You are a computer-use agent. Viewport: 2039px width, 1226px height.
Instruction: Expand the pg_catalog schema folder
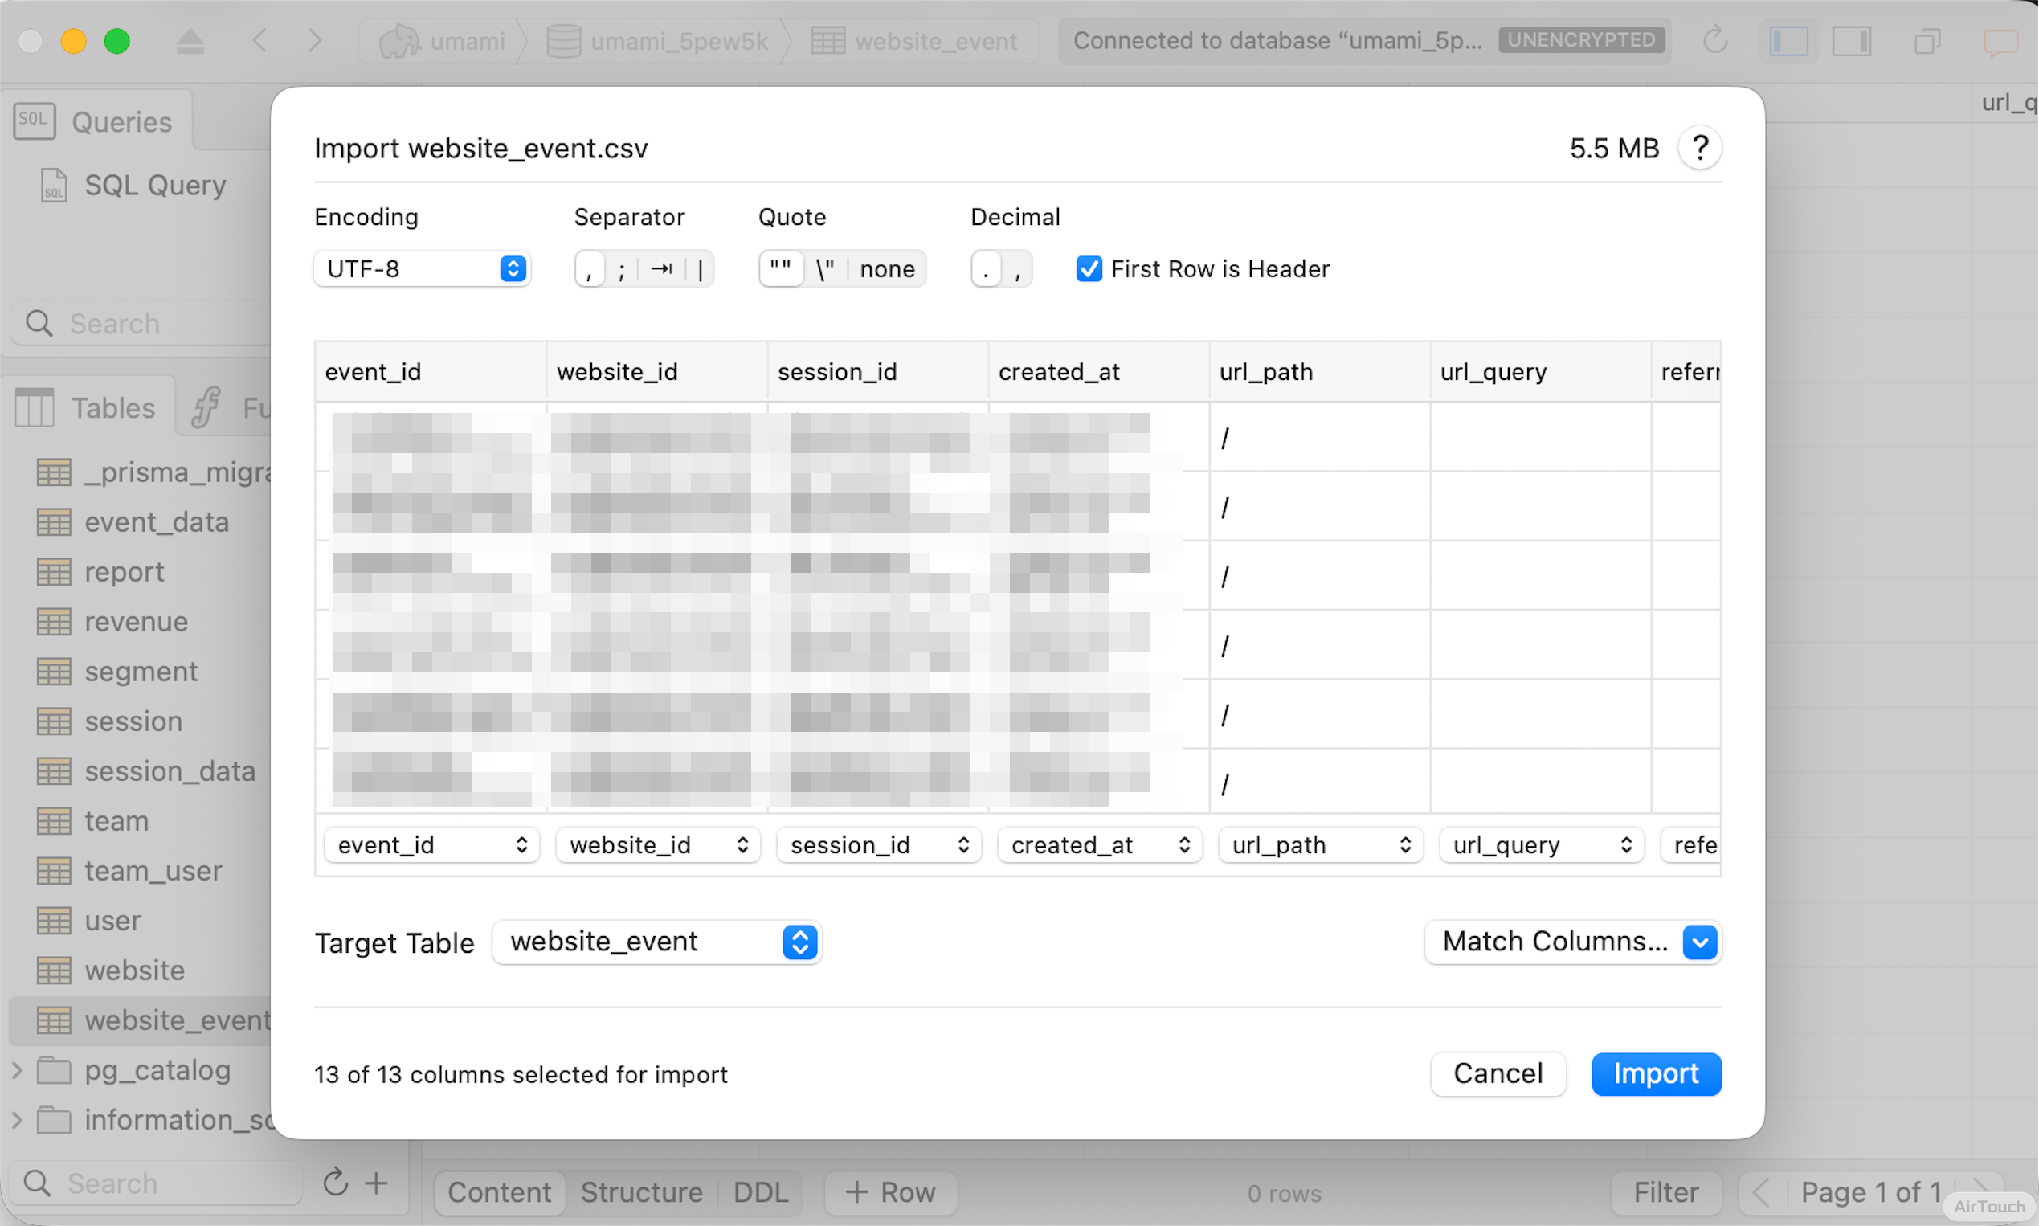[x=17, y=1070]
